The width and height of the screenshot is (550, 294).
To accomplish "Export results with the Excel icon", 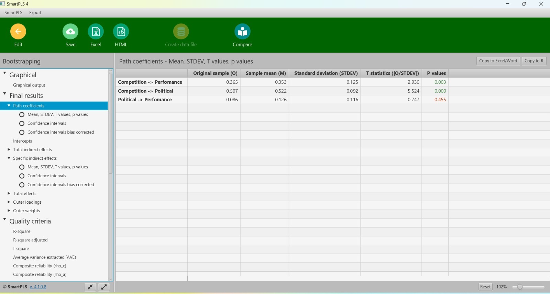I will (x=96, y=32).
